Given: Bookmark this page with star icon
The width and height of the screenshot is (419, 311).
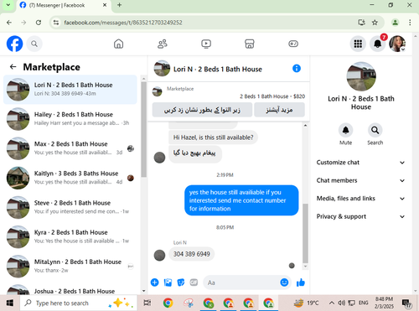Looking at the screenshot, I should (x=375, y=23).
